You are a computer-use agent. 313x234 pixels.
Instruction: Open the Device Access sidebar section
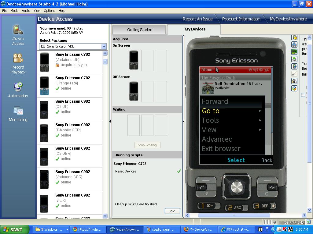[x=18, y=35]
